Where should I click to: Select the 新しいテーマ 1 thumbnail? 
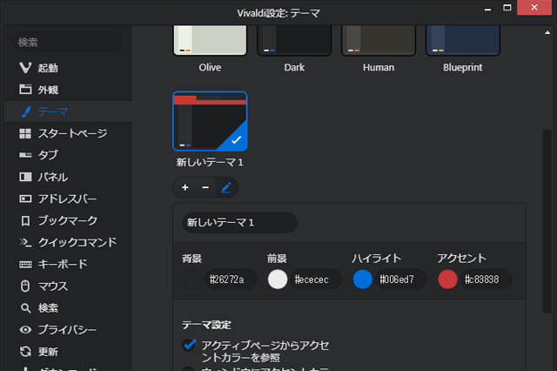pos(210,121)
